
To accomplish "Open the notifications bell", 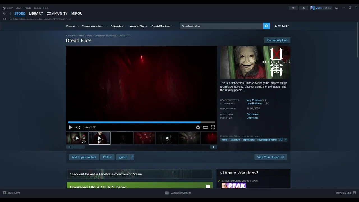I will pos(303,8).
